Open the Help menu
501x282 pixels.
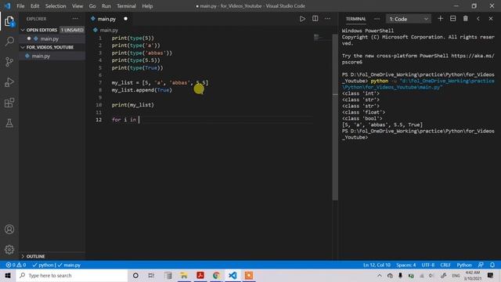click(x=147, y=5)
